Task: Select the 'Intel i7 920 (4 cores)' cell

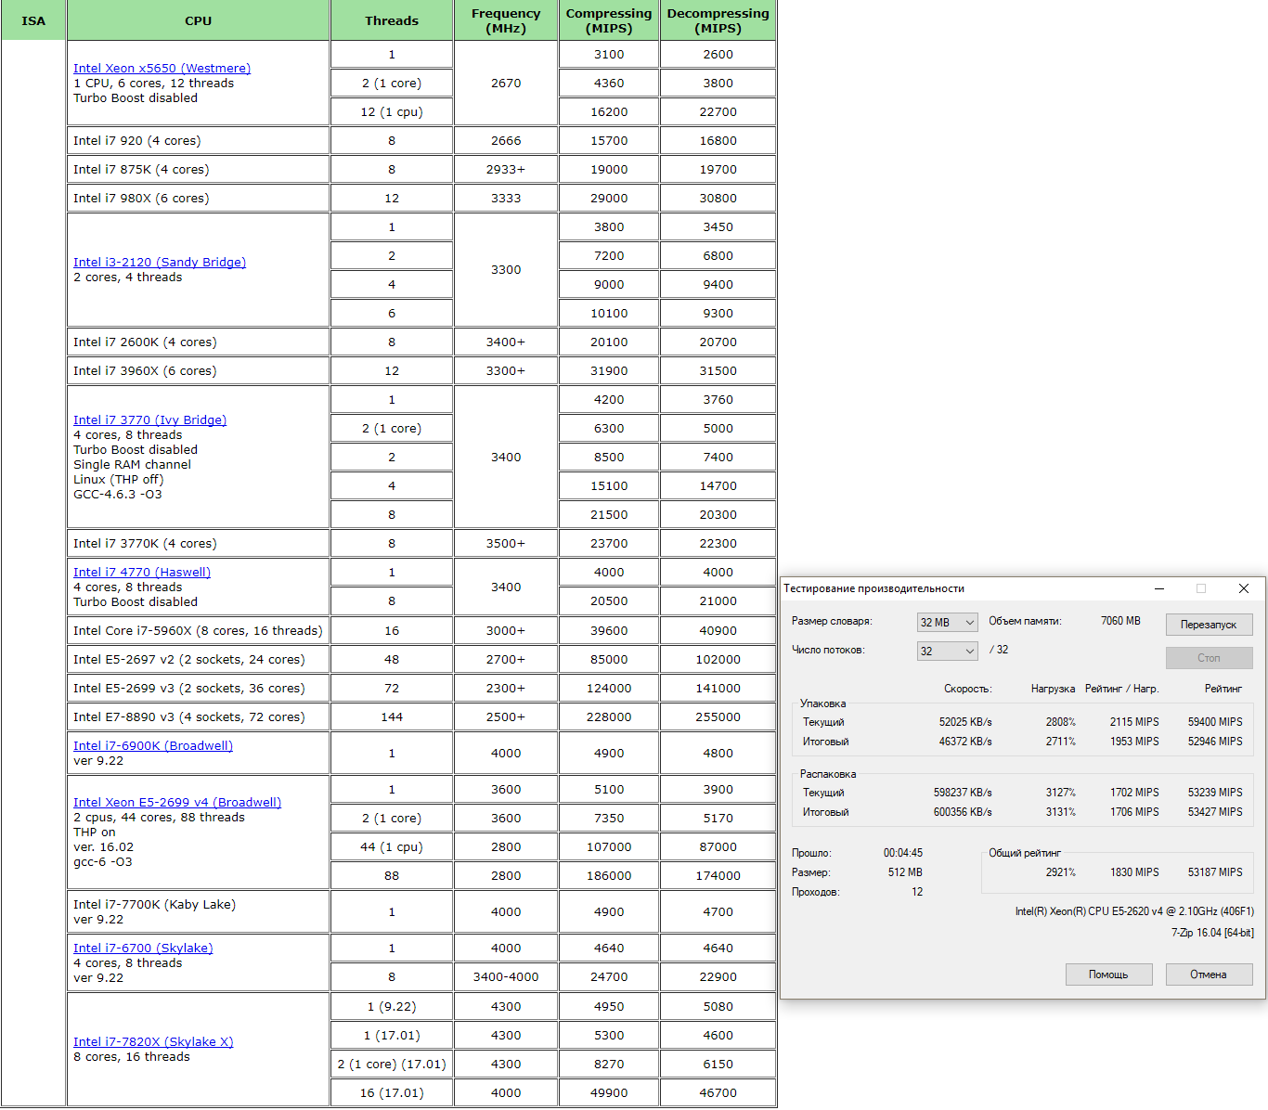Action: (x=198, y=140)
